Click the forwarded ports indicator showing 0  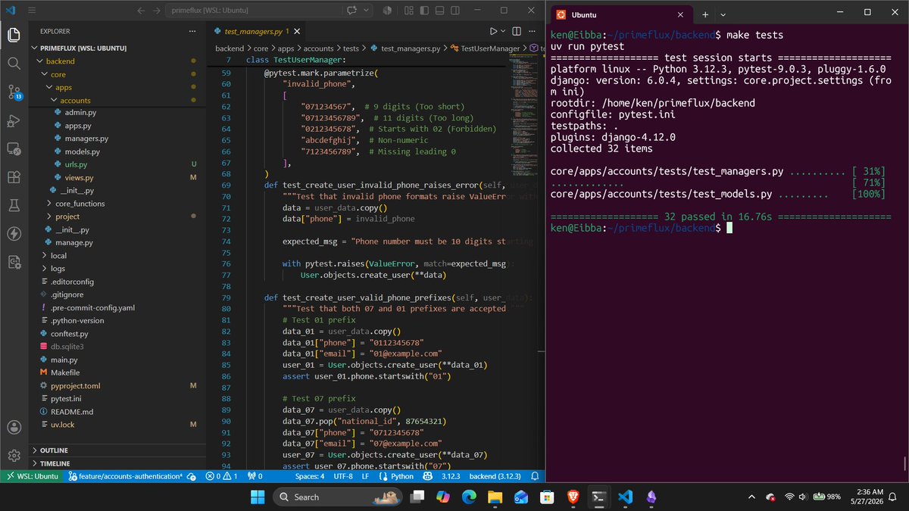pyautogui.click(x=255, y=476)
